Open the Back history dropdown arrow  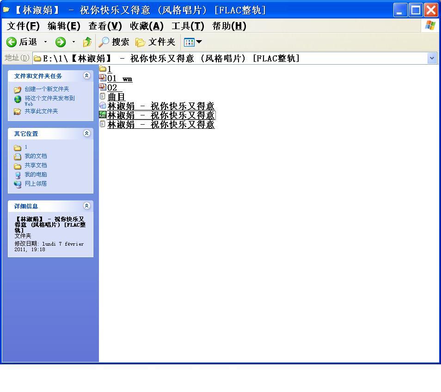(45, 42)
